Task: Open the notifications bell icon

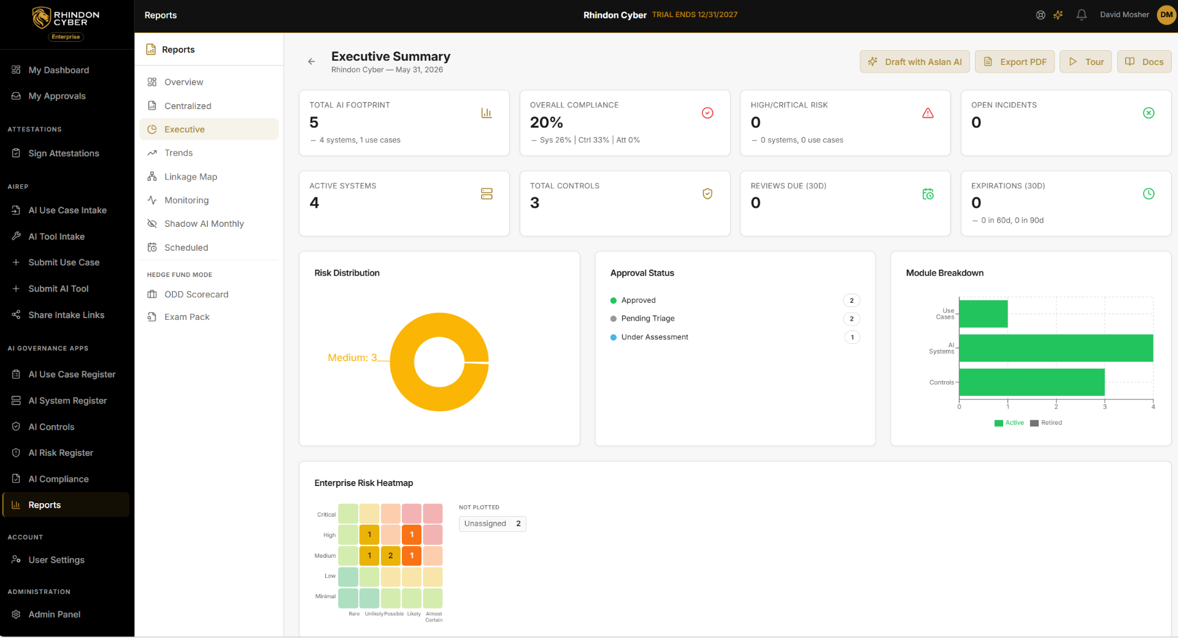Action: click(1082, 15)
